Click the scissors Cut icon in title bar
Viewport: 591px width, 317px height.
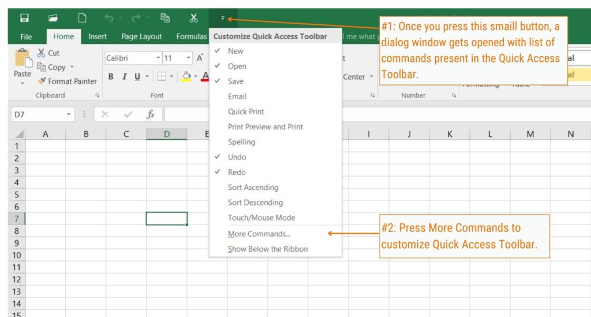point(193,18)
